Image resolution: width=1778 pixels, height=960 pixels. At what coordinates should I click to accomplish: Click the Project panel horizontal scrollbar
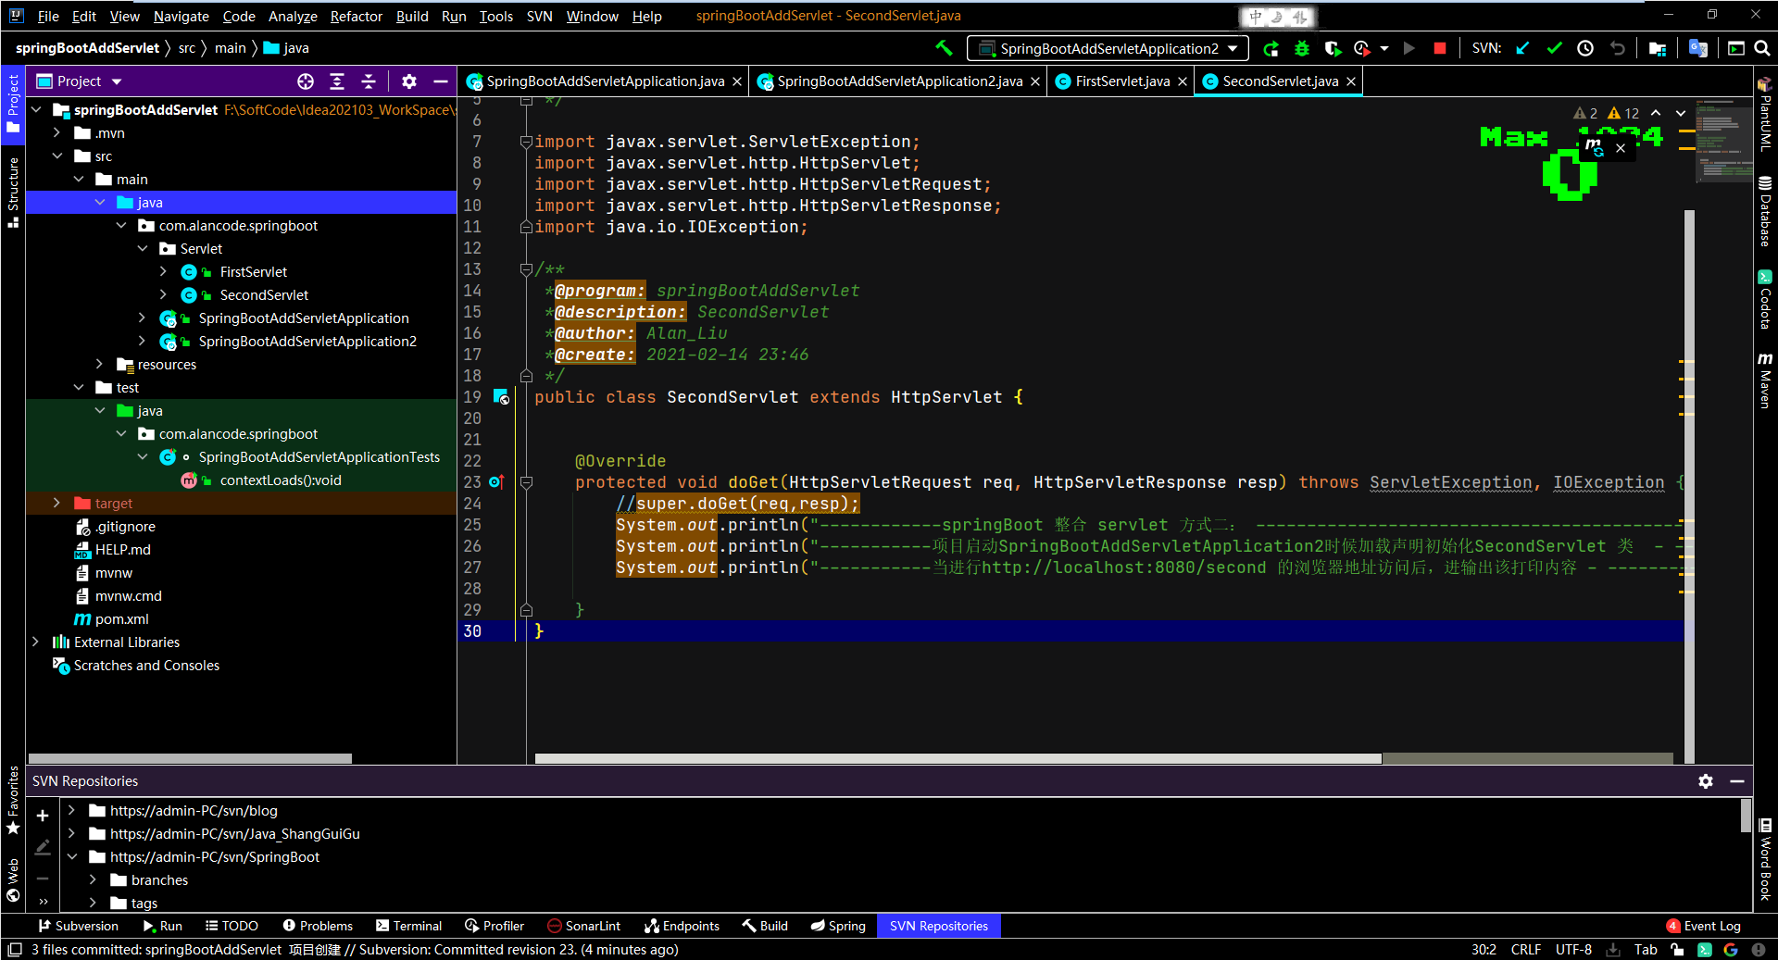(190, 758)
